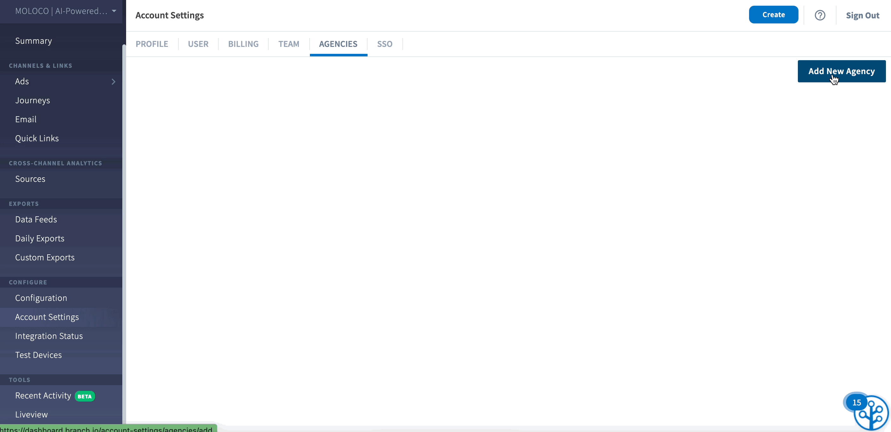Open the SSO tab

pos(385,44)
